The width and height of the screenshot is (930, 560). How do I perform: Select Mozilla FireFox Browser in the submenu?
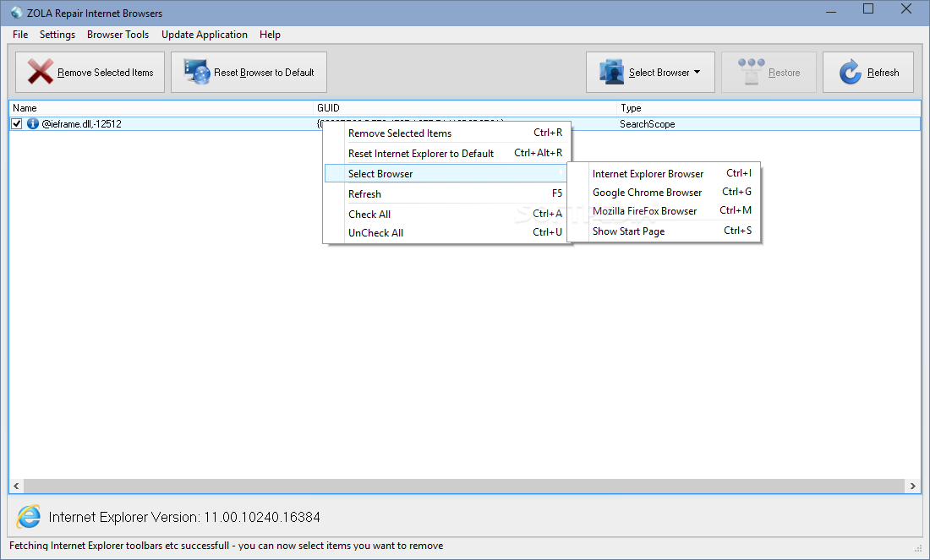[664, 211]
